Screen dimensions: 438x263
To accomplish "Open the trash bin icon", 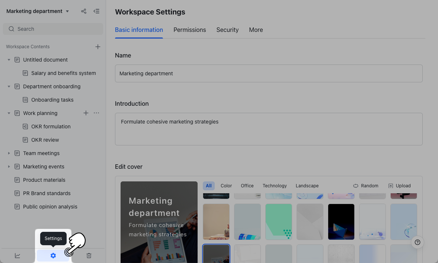I will tap(89, 256).
